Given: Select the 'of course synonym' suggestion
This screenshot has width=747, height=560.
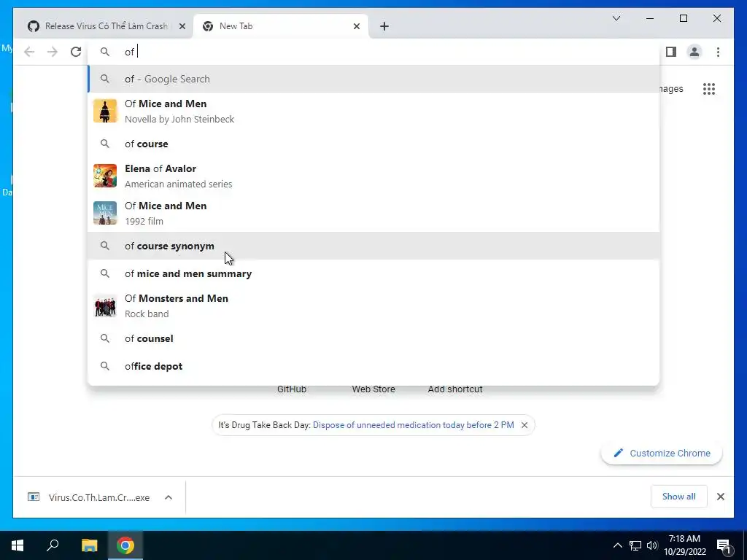Looking at the screenshot, I should 374,246.
